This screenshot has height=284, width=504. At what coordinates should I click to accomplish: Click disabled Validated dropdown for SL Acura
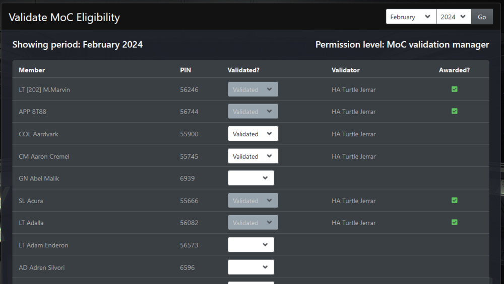click(x=253, y=201)
